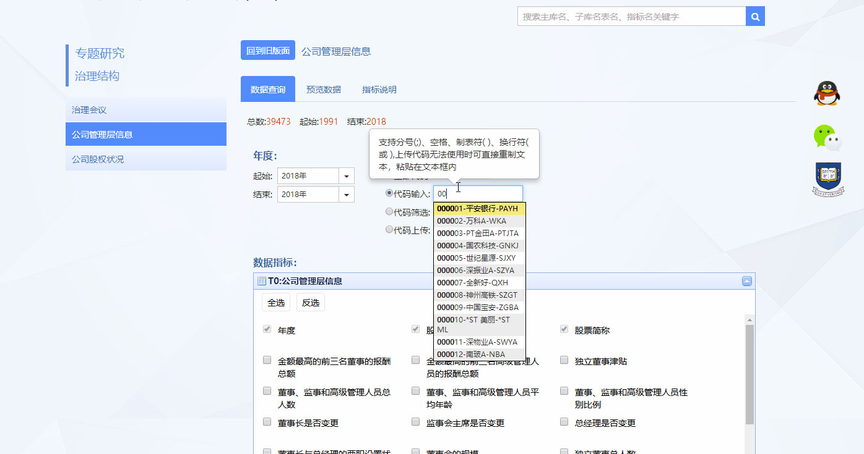Choose suggestion 000002-万科A-WKA
The height and width of the screenshot is (454, 864).
point(480,221)
